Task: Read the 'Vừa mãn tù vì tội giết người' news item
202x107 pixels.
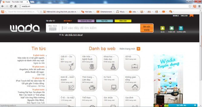Action: pyautogui.click(x=31, y=59)
